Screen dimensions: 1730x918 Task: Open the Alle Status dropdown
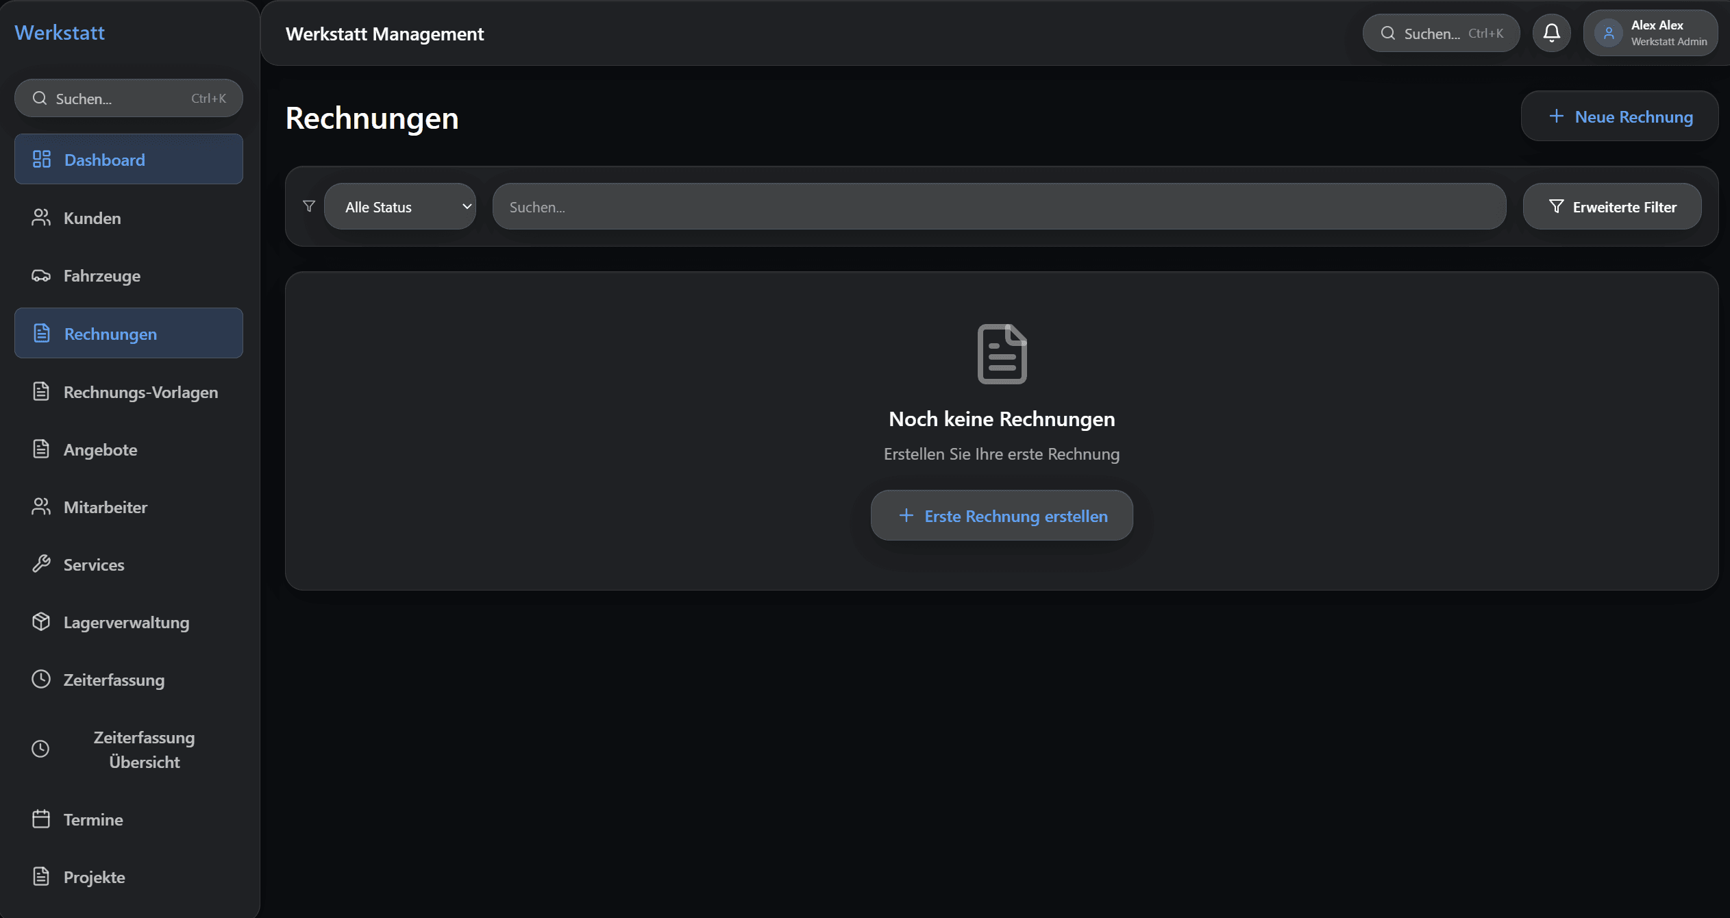(x=400, y=206)
